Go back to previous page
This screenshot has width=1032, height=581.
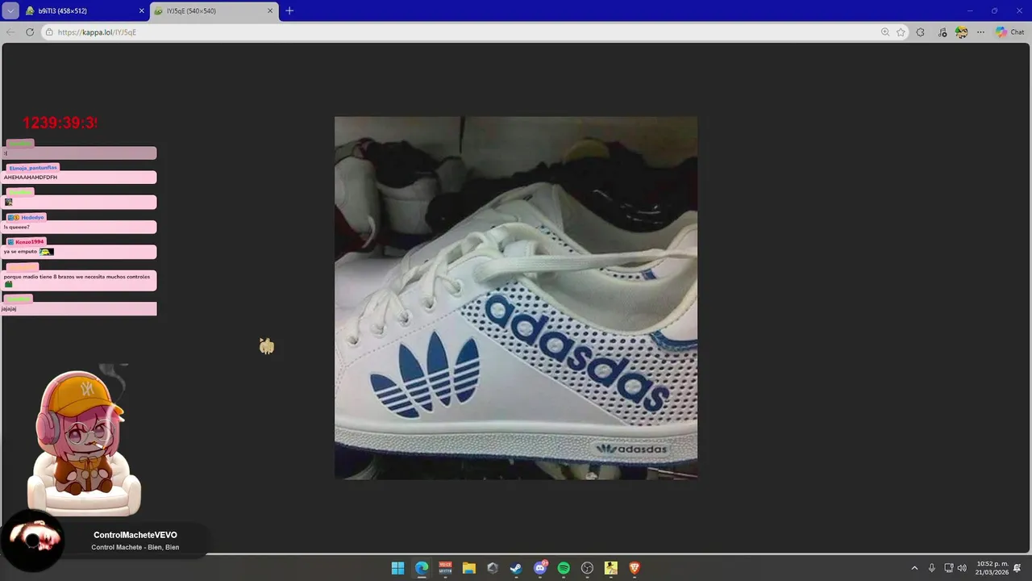click(10, 32)
